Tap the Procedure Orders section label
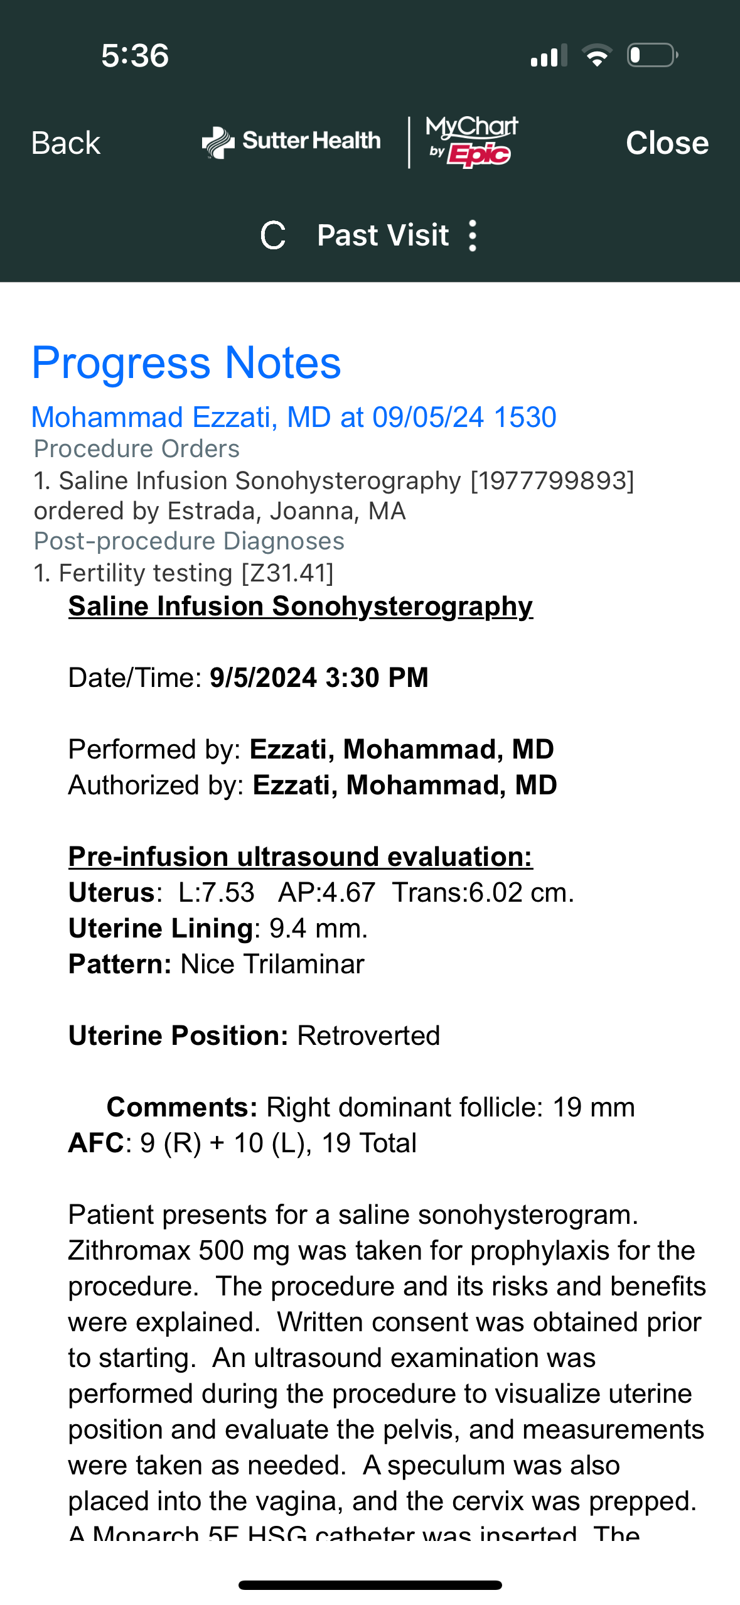This screenshot has width=740, height=1605. pyautogui.click(x=137, y=449)
